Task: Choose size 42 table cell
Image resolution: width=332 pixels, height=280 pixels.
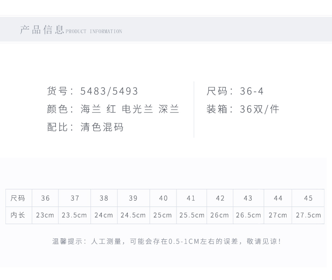Action: (220, 198)
